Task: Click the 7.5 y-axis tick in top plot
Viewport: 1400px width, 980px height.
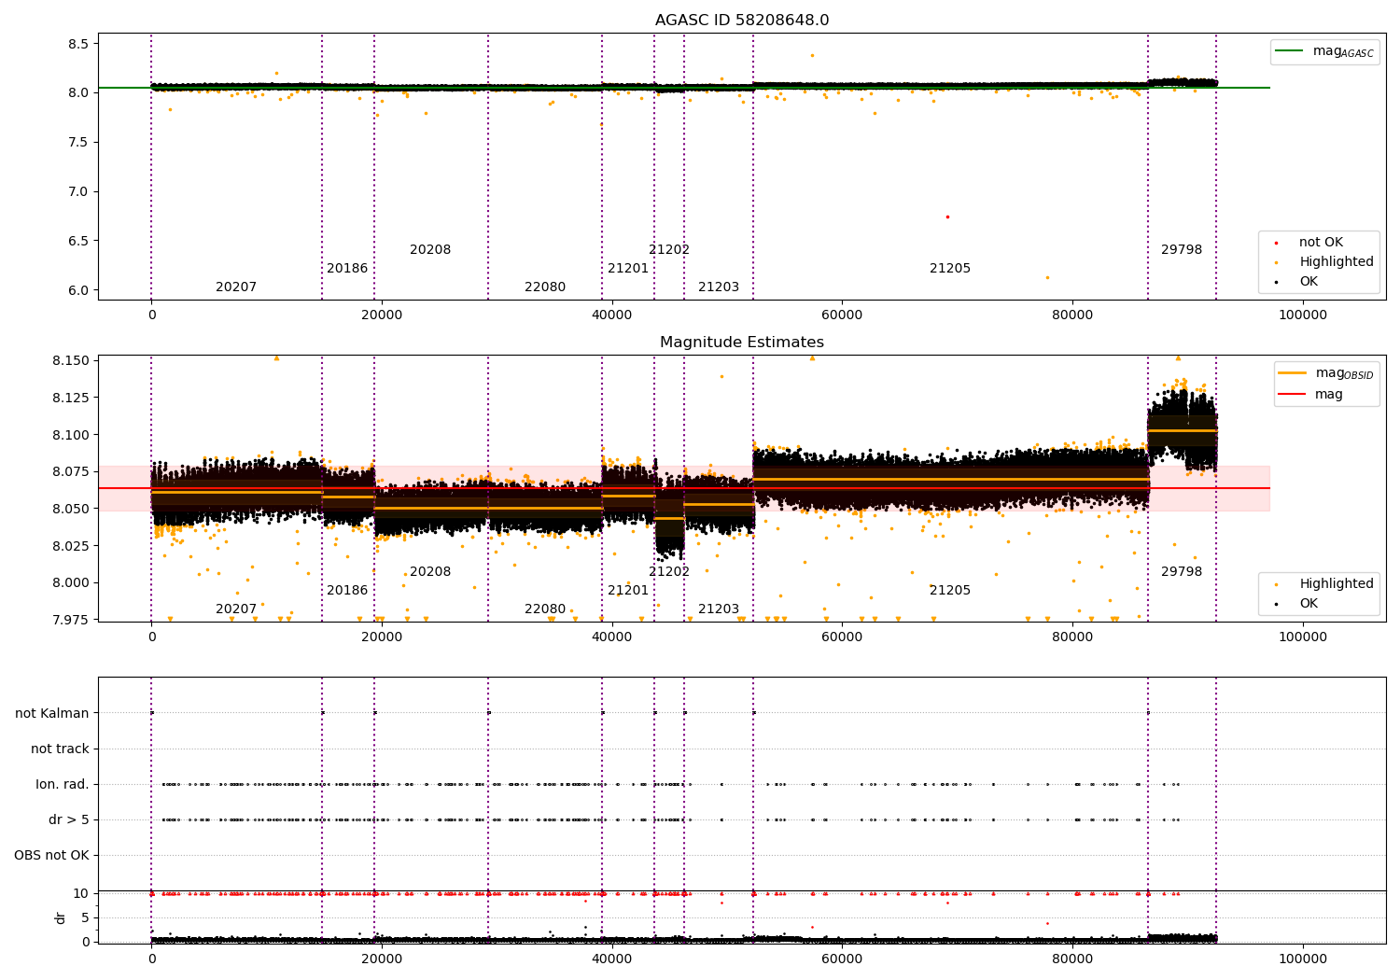Action: click(x=78, y=143)
